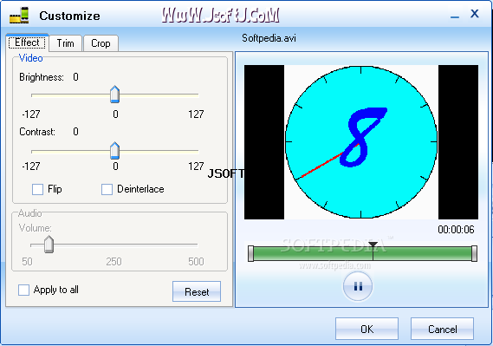The image size is (493, 346).
Task: Switch to the Crop tab
Action: point(101,43)
